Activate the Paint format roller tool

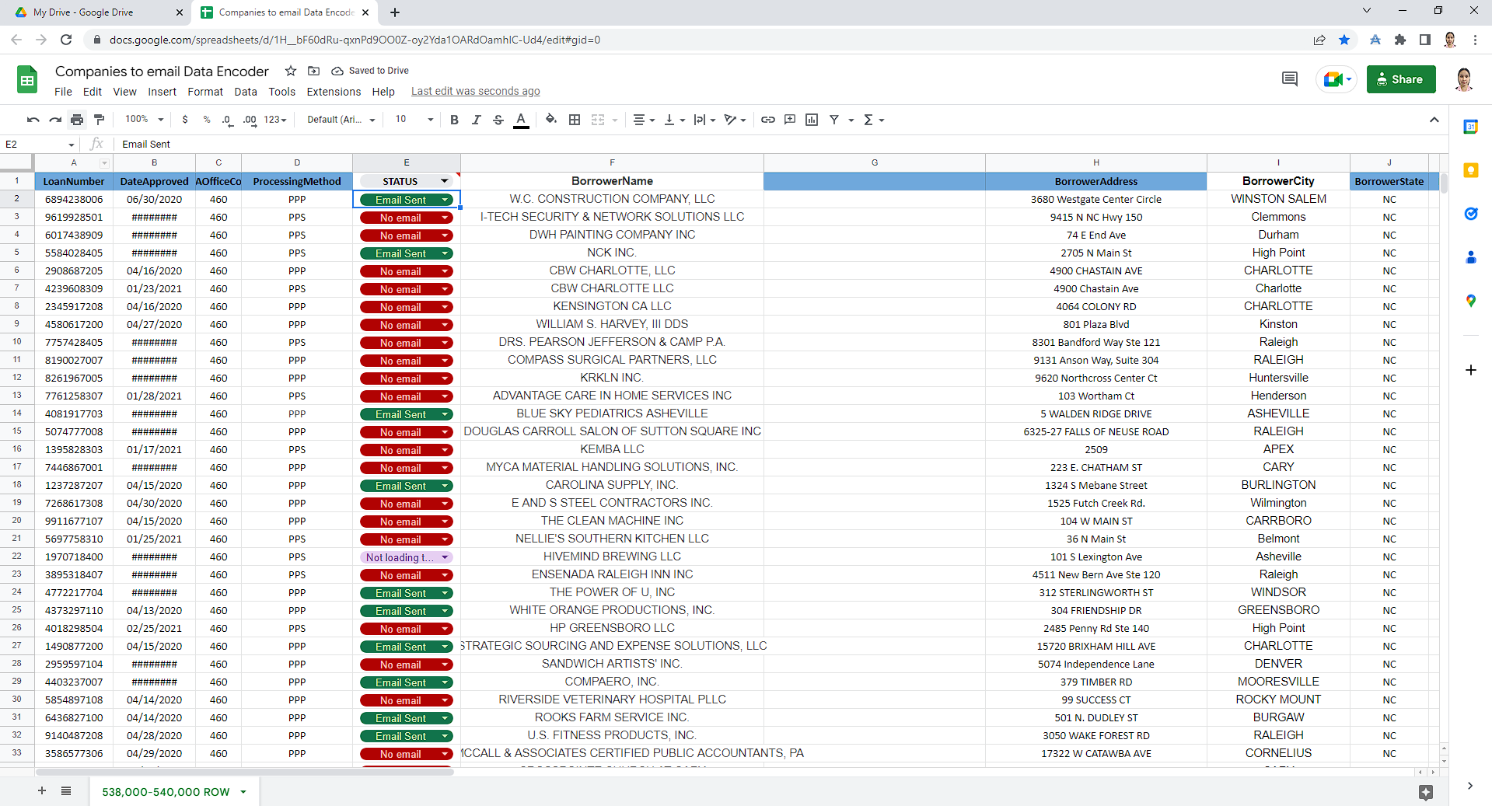click(x=99, y=120)
